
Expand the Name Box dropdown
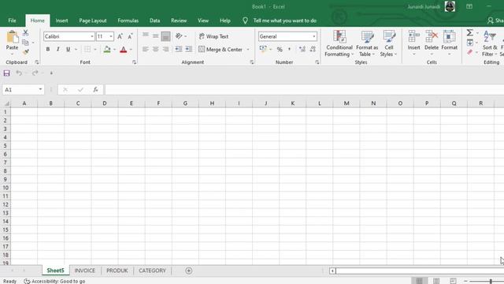tap(40, 89)
